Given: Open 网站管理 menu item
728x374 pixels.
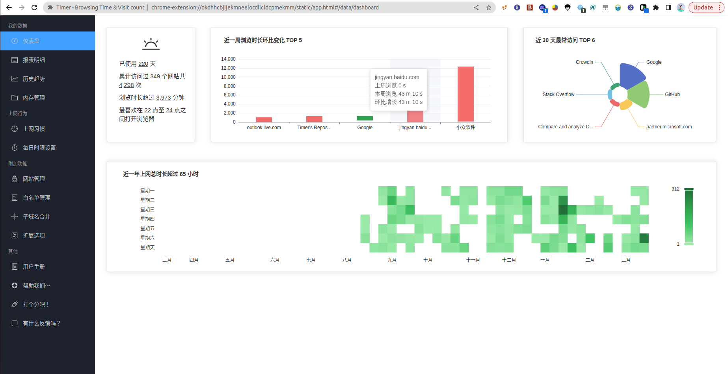Looking at the screenshot, I should (34, 179).
